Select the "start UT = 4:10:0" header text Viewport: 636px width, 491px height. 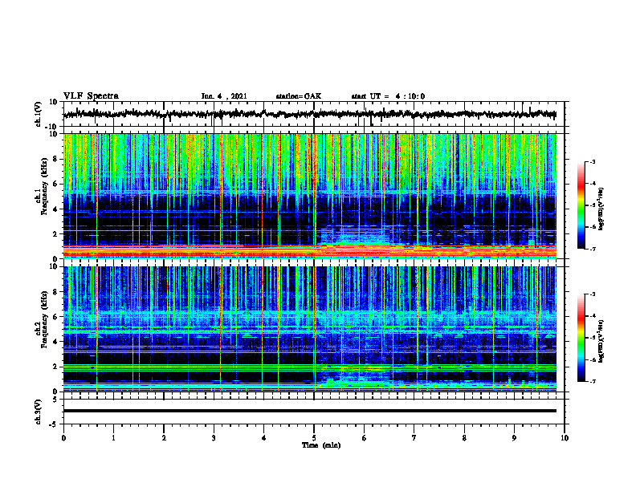click(388, 96)
